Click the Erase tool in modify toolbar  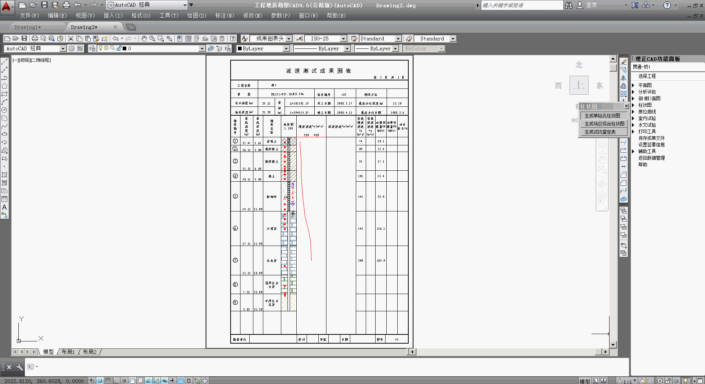tap(623, 62)
